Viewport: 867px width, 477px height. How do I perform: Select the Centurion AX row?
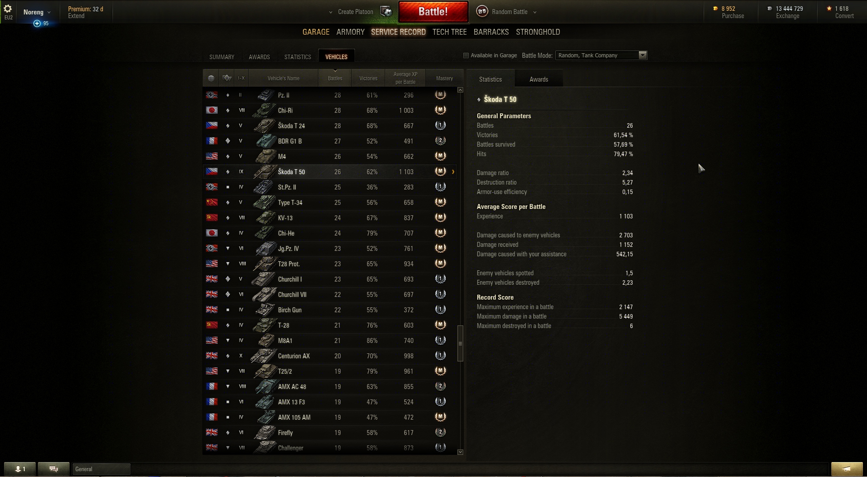coord(330,356)
